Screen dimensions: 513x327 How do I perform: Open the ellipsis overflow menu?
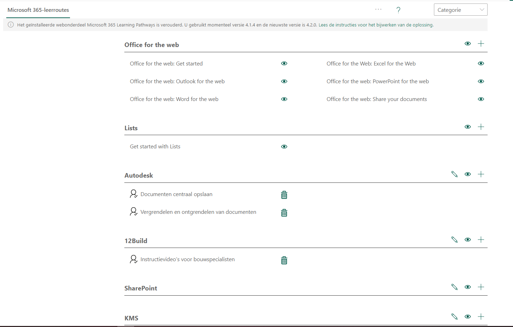coord(378,9)
